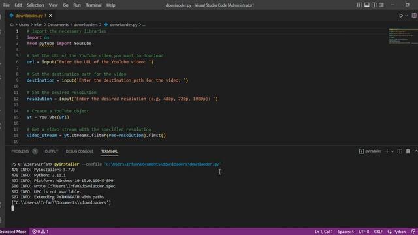Click the 'pytube' word on line 3

pyautogui.click(x=46, y=44)
